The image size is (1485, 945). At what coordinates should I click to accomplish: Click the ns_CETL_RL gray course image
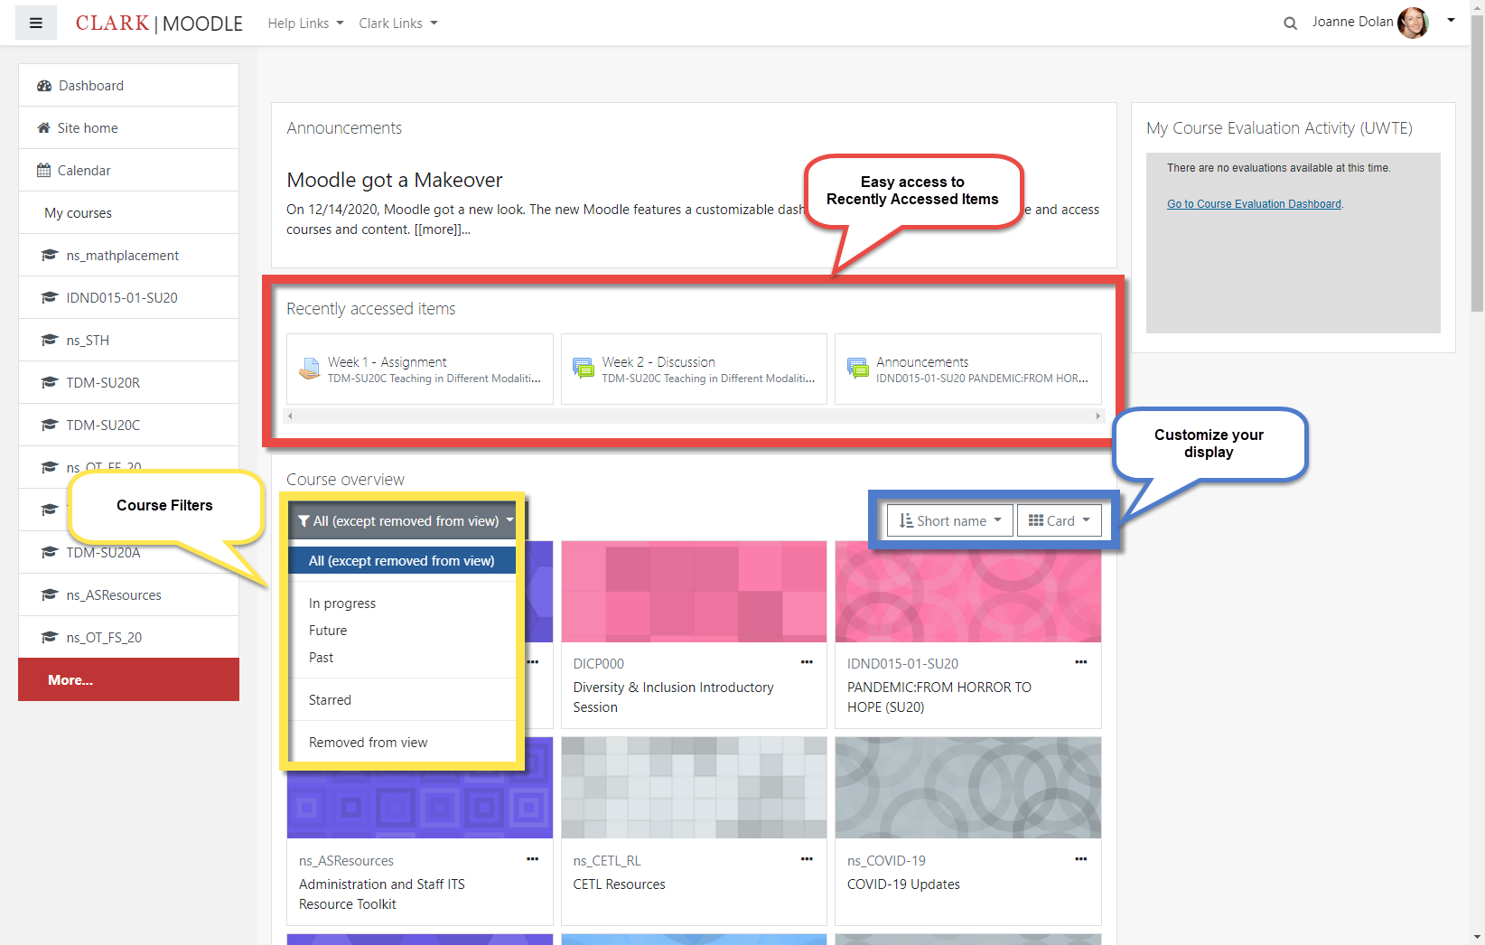(x=694, y=788)
